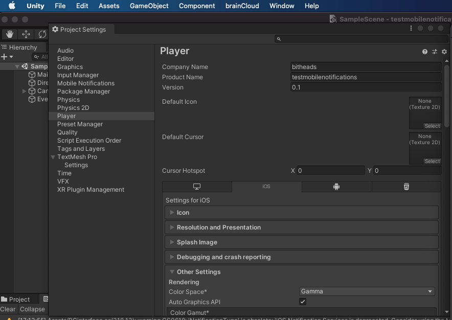Image resolution: width=452 pixels, height=320 pixels.
Task: Open Player presets slider icon
Action: (x=435, y=52)
